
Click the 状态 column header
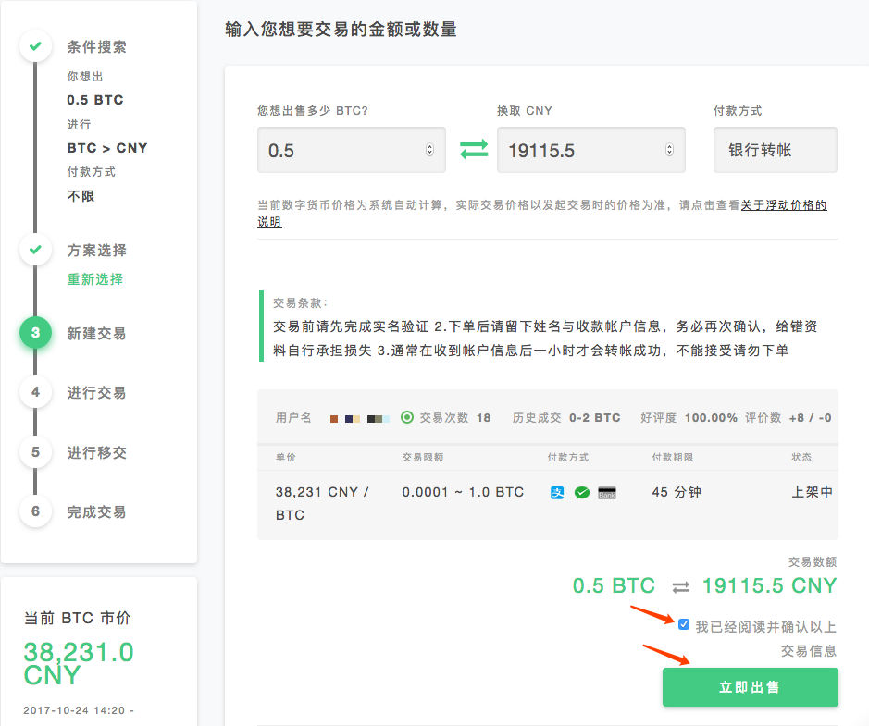[x=801, y=457]
